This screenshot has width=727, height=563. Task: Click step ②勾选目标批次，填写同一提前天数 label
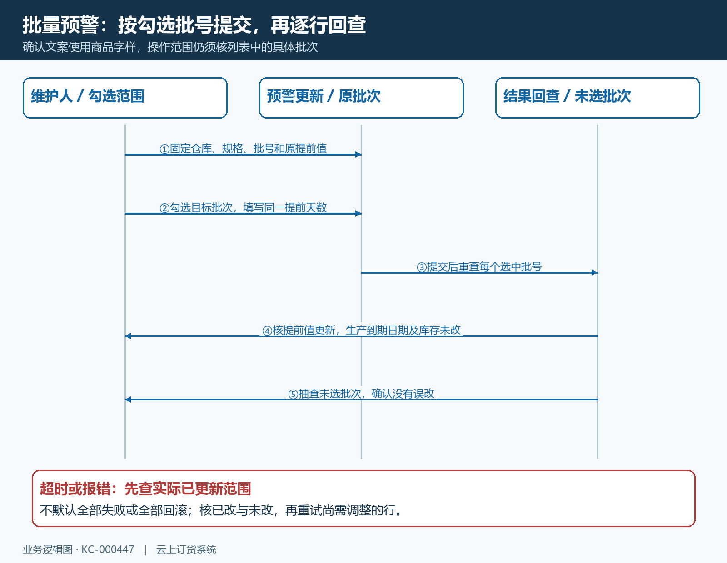pos(243,207)
